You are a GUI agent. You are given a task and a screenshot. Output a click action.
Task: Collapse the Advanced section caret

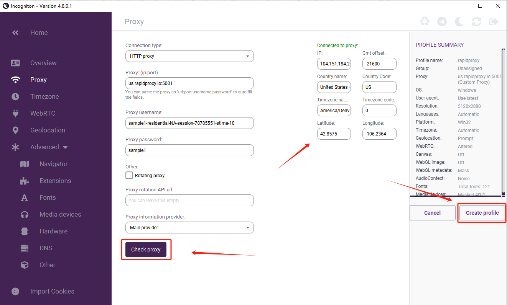tap(65, 147)
